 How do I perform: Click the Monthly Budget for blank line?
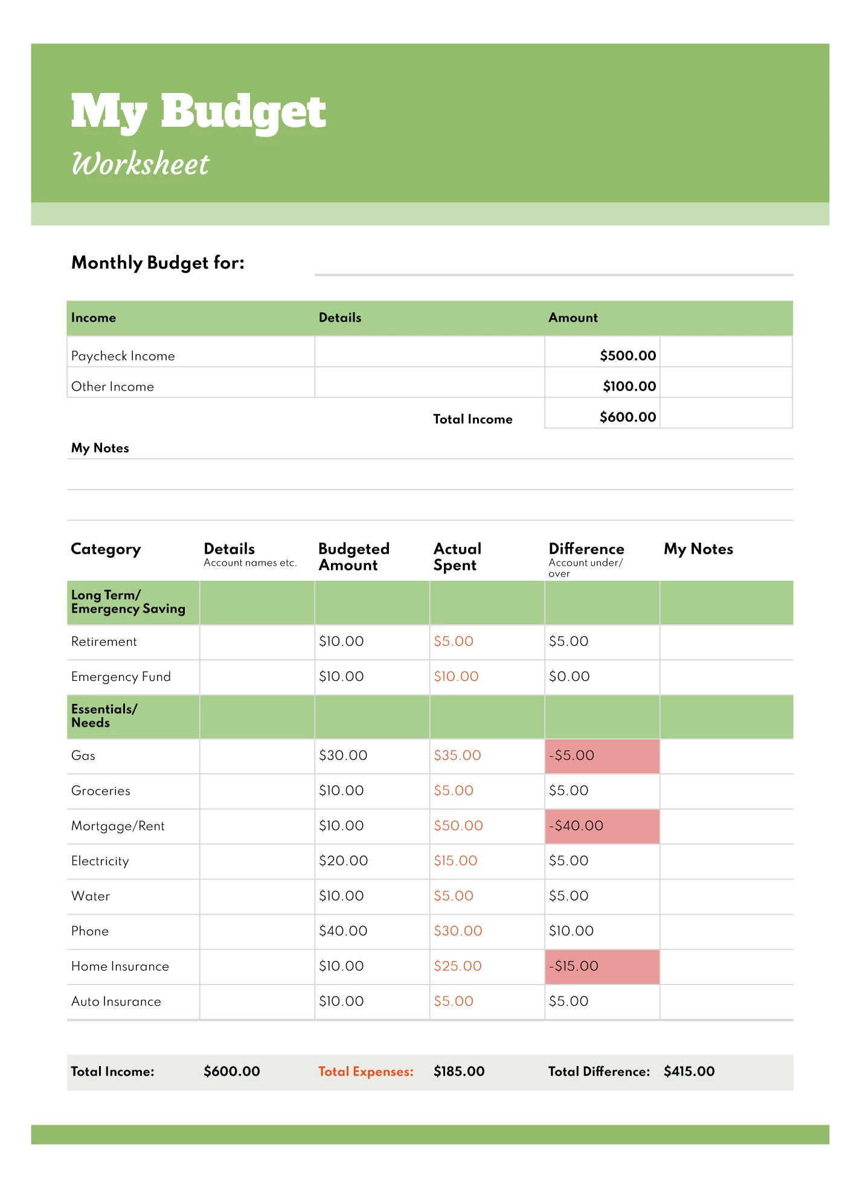click(553, 266)
